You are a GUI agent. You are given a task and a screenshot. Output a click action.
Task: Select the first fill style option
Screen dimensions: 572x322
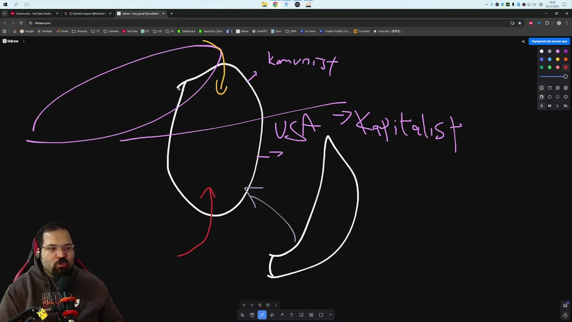542,88
